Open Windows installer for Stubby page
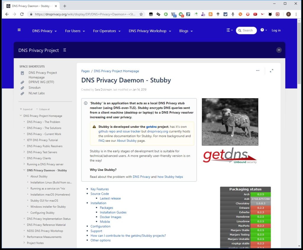303x250 pixels. pos(48,207)
